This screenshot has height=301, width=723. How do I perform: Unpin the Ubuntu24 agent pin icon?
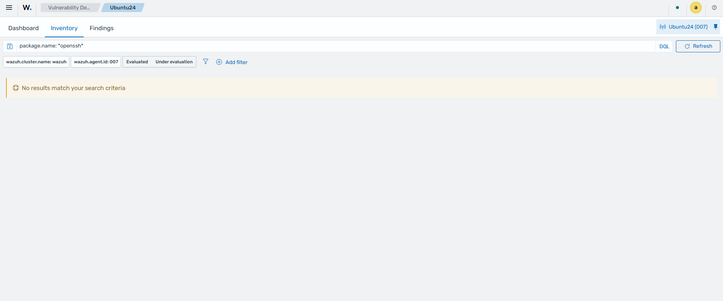click(715, 27)
